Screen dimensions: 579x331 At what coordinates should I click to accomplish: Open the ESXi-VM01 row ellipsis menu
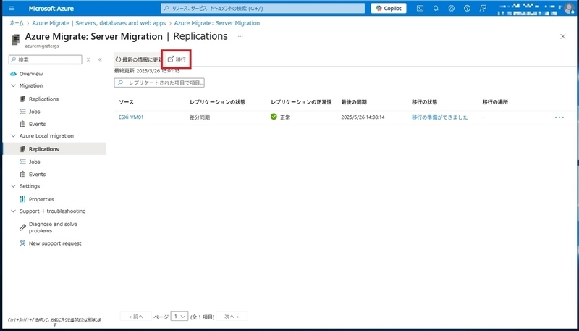point(559,117)
